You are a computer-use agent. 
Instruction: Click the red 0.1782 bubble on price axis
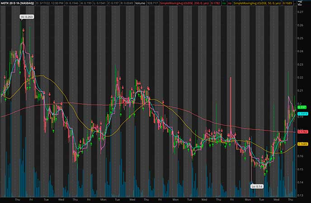(303, 132)
